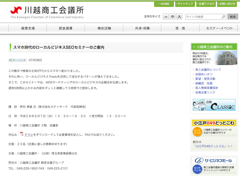Go to 交通アクセス page
The height and width of the screenshot is (176, 240).
click(206, 4)
